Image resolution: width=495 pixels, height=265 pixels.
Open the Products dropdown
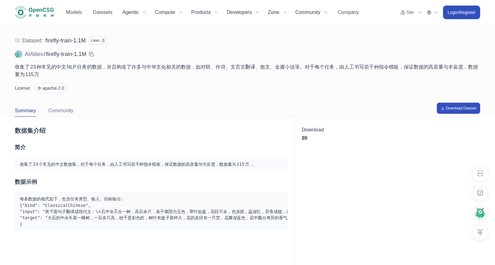tap(204, 12)
